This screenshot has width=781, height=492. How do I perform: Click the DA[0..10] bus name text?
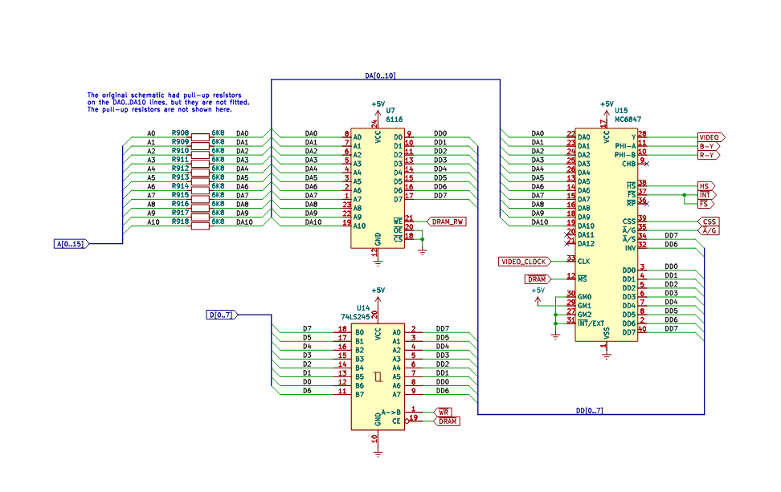coord(380,75)
